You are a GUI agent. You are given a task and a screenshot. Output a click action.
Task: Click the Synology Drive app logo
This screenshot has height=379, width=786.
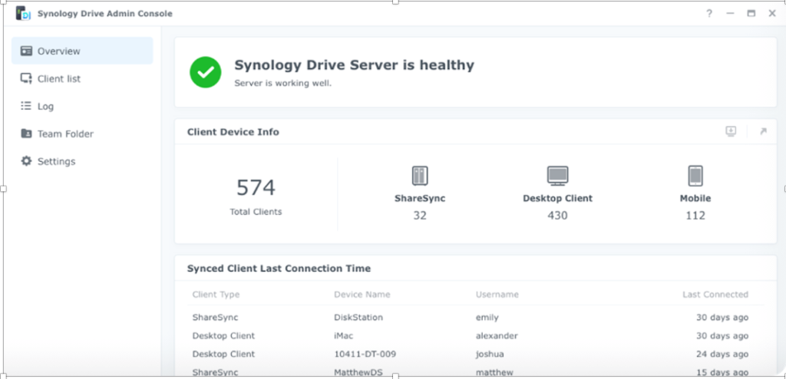[x=23, y=14]
